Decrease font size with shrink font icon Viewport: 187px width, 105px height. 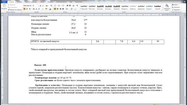[43, 6]
